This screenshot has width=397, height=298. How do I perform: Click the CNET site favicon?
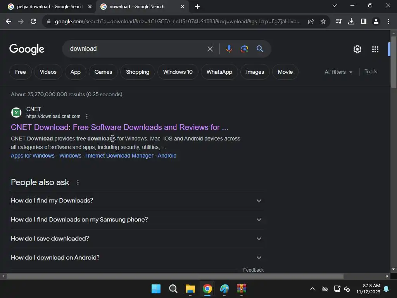click(x=16, y=113)
